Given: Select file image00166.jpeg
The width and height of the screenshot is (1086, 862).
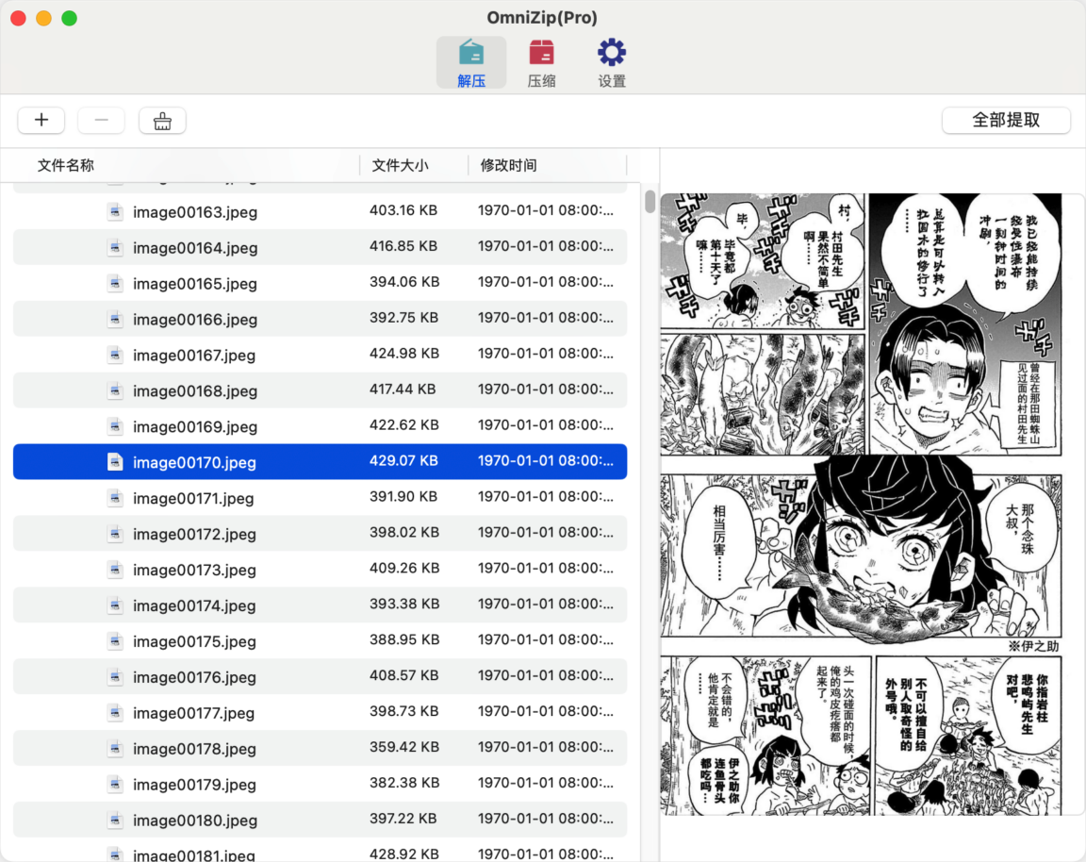Looking at the screenshot, I should coord(320,319).
